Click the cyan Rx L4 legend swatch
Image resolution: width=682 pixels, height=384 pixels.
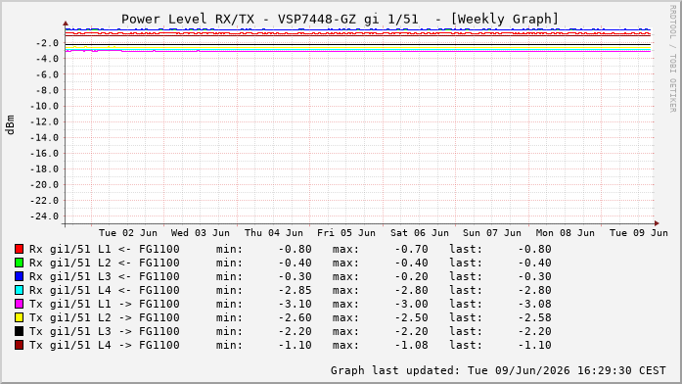19,290
